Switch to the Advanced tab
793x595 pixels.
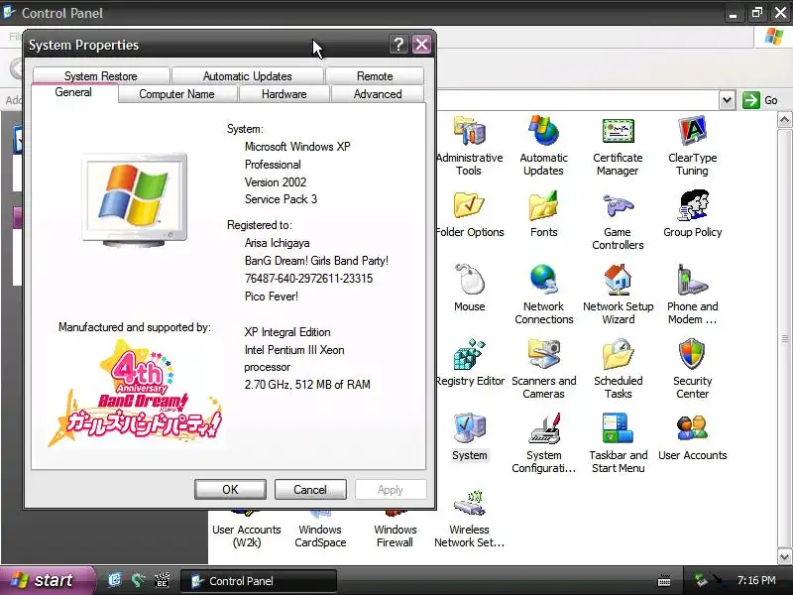coord(378,94)
